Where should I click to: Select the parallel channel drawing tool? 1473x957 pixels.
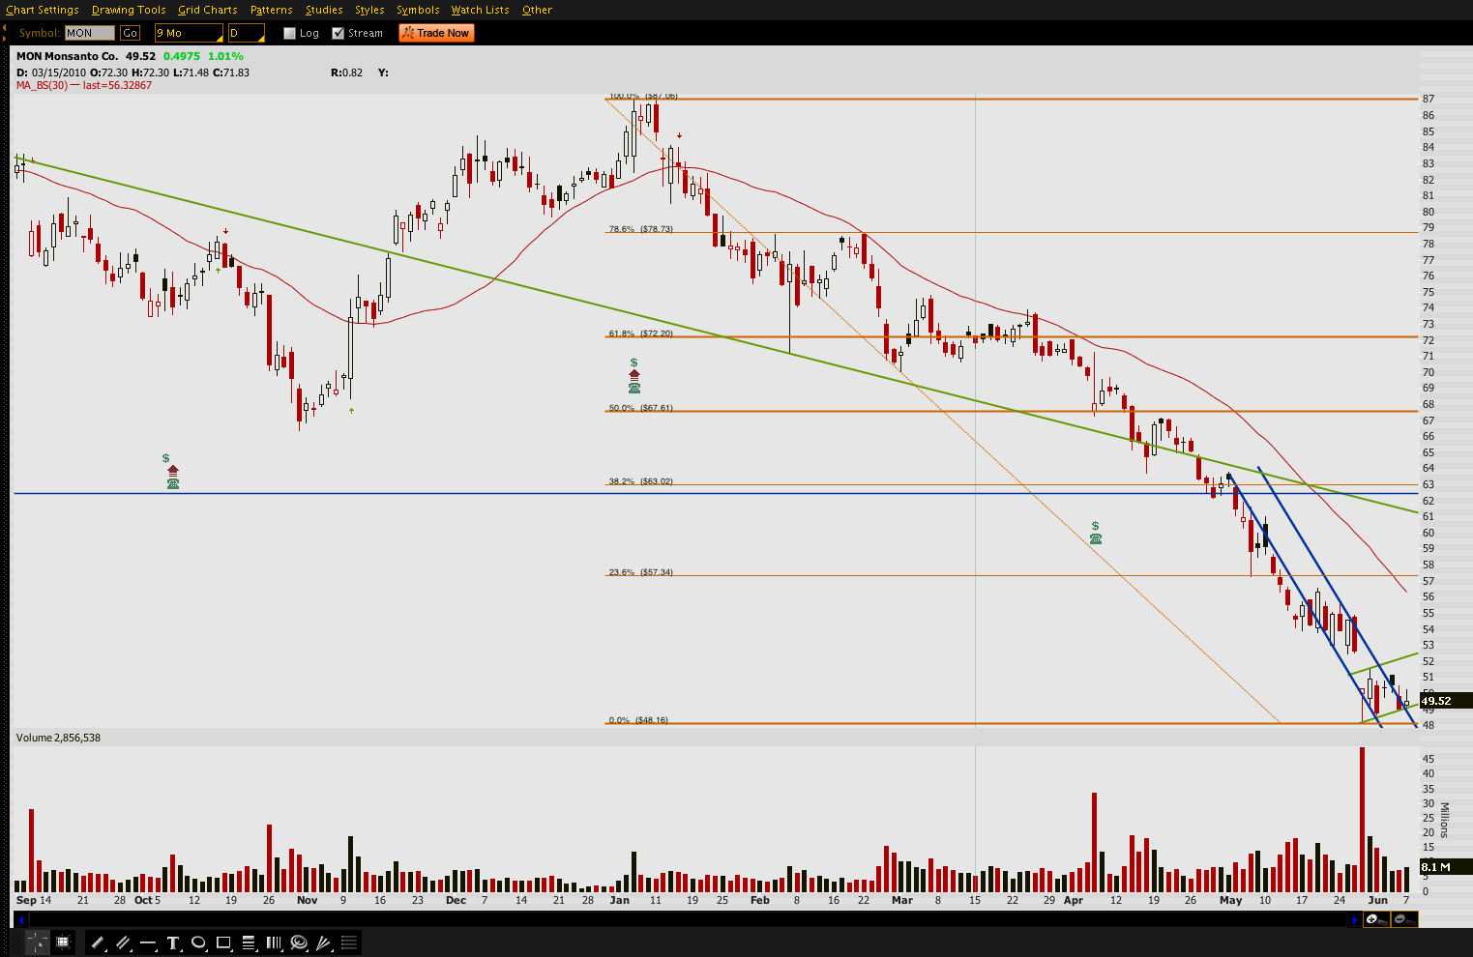123,942
